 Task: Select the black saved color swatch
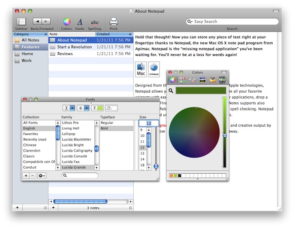[179, 176]
